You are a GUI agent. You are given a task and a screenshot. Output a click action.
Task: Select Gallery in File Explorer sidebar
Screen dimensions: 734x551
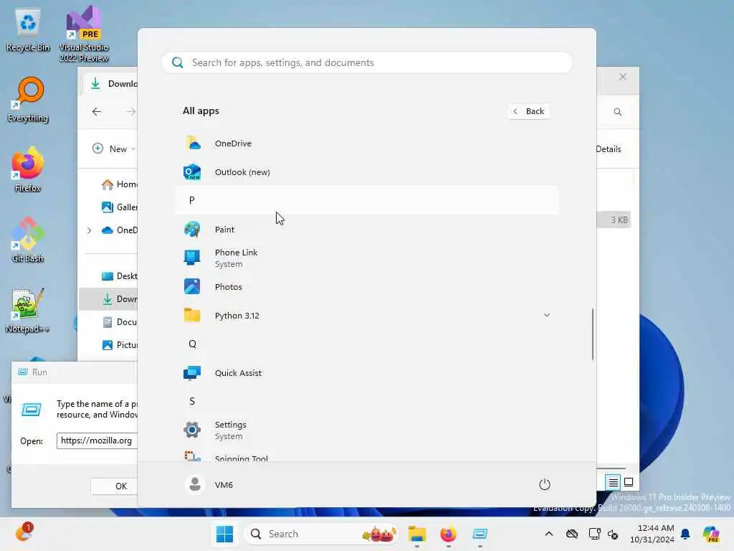coord(120,207)
